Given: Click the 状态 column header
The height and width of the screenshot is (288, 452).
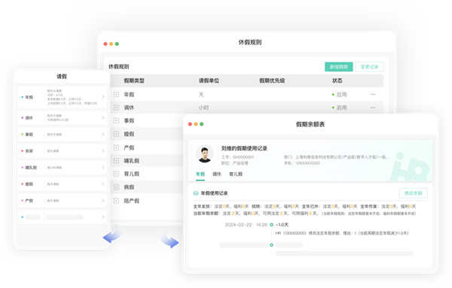Looking at the screenshot, I should point(337,80).
